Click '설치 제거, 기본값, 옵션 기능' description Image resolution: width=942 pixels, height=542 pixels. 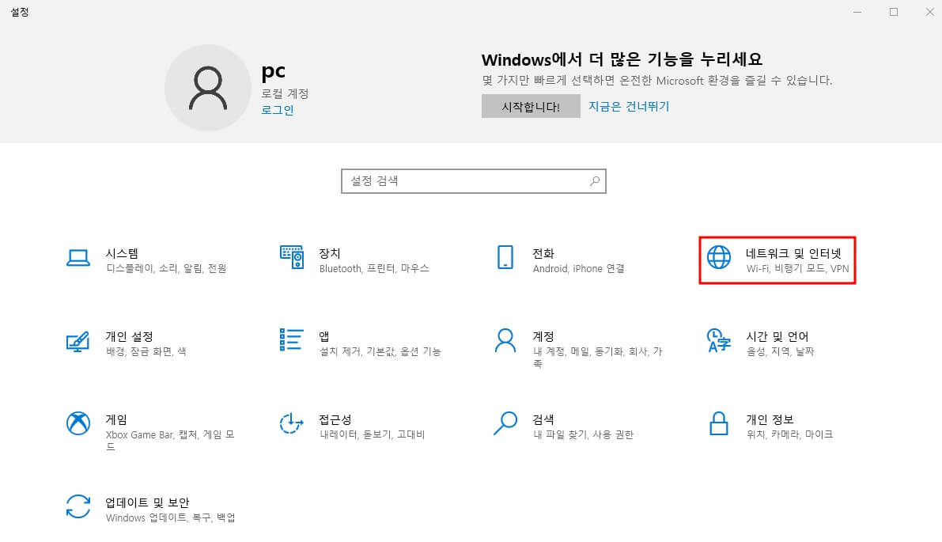(x=380, y=351)
